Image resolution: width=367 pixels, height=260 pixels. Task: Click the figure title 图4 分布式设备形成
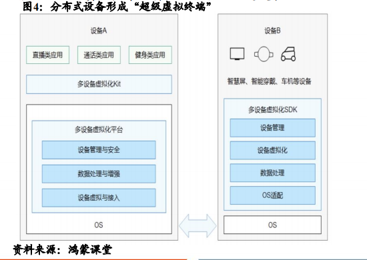point(117,6)
